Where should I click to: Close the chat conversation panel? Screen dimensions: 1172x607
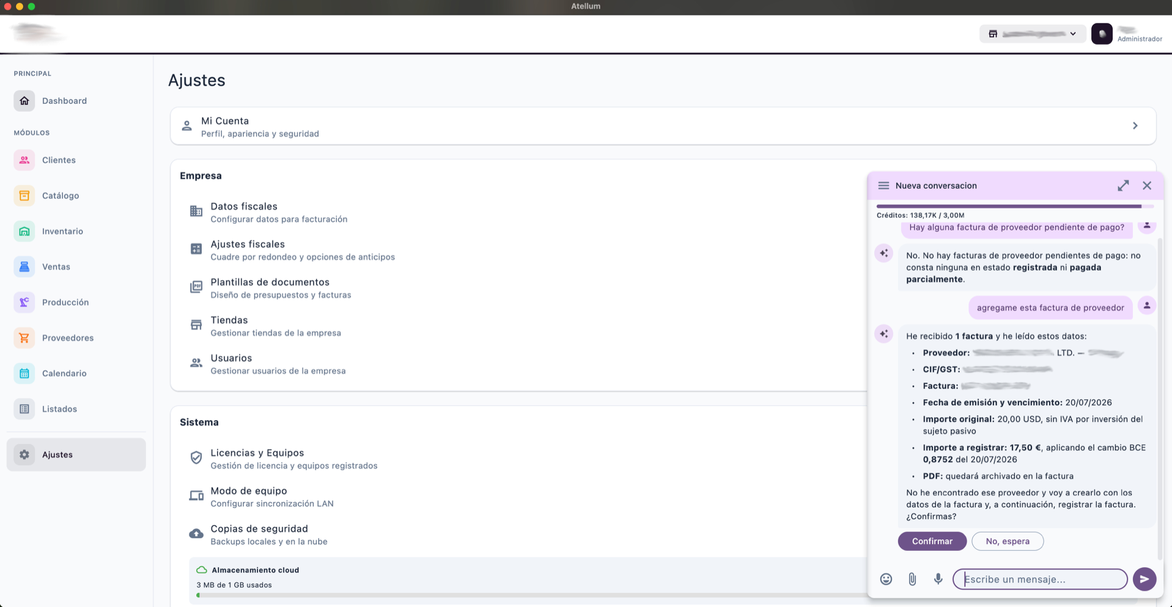1147,186
